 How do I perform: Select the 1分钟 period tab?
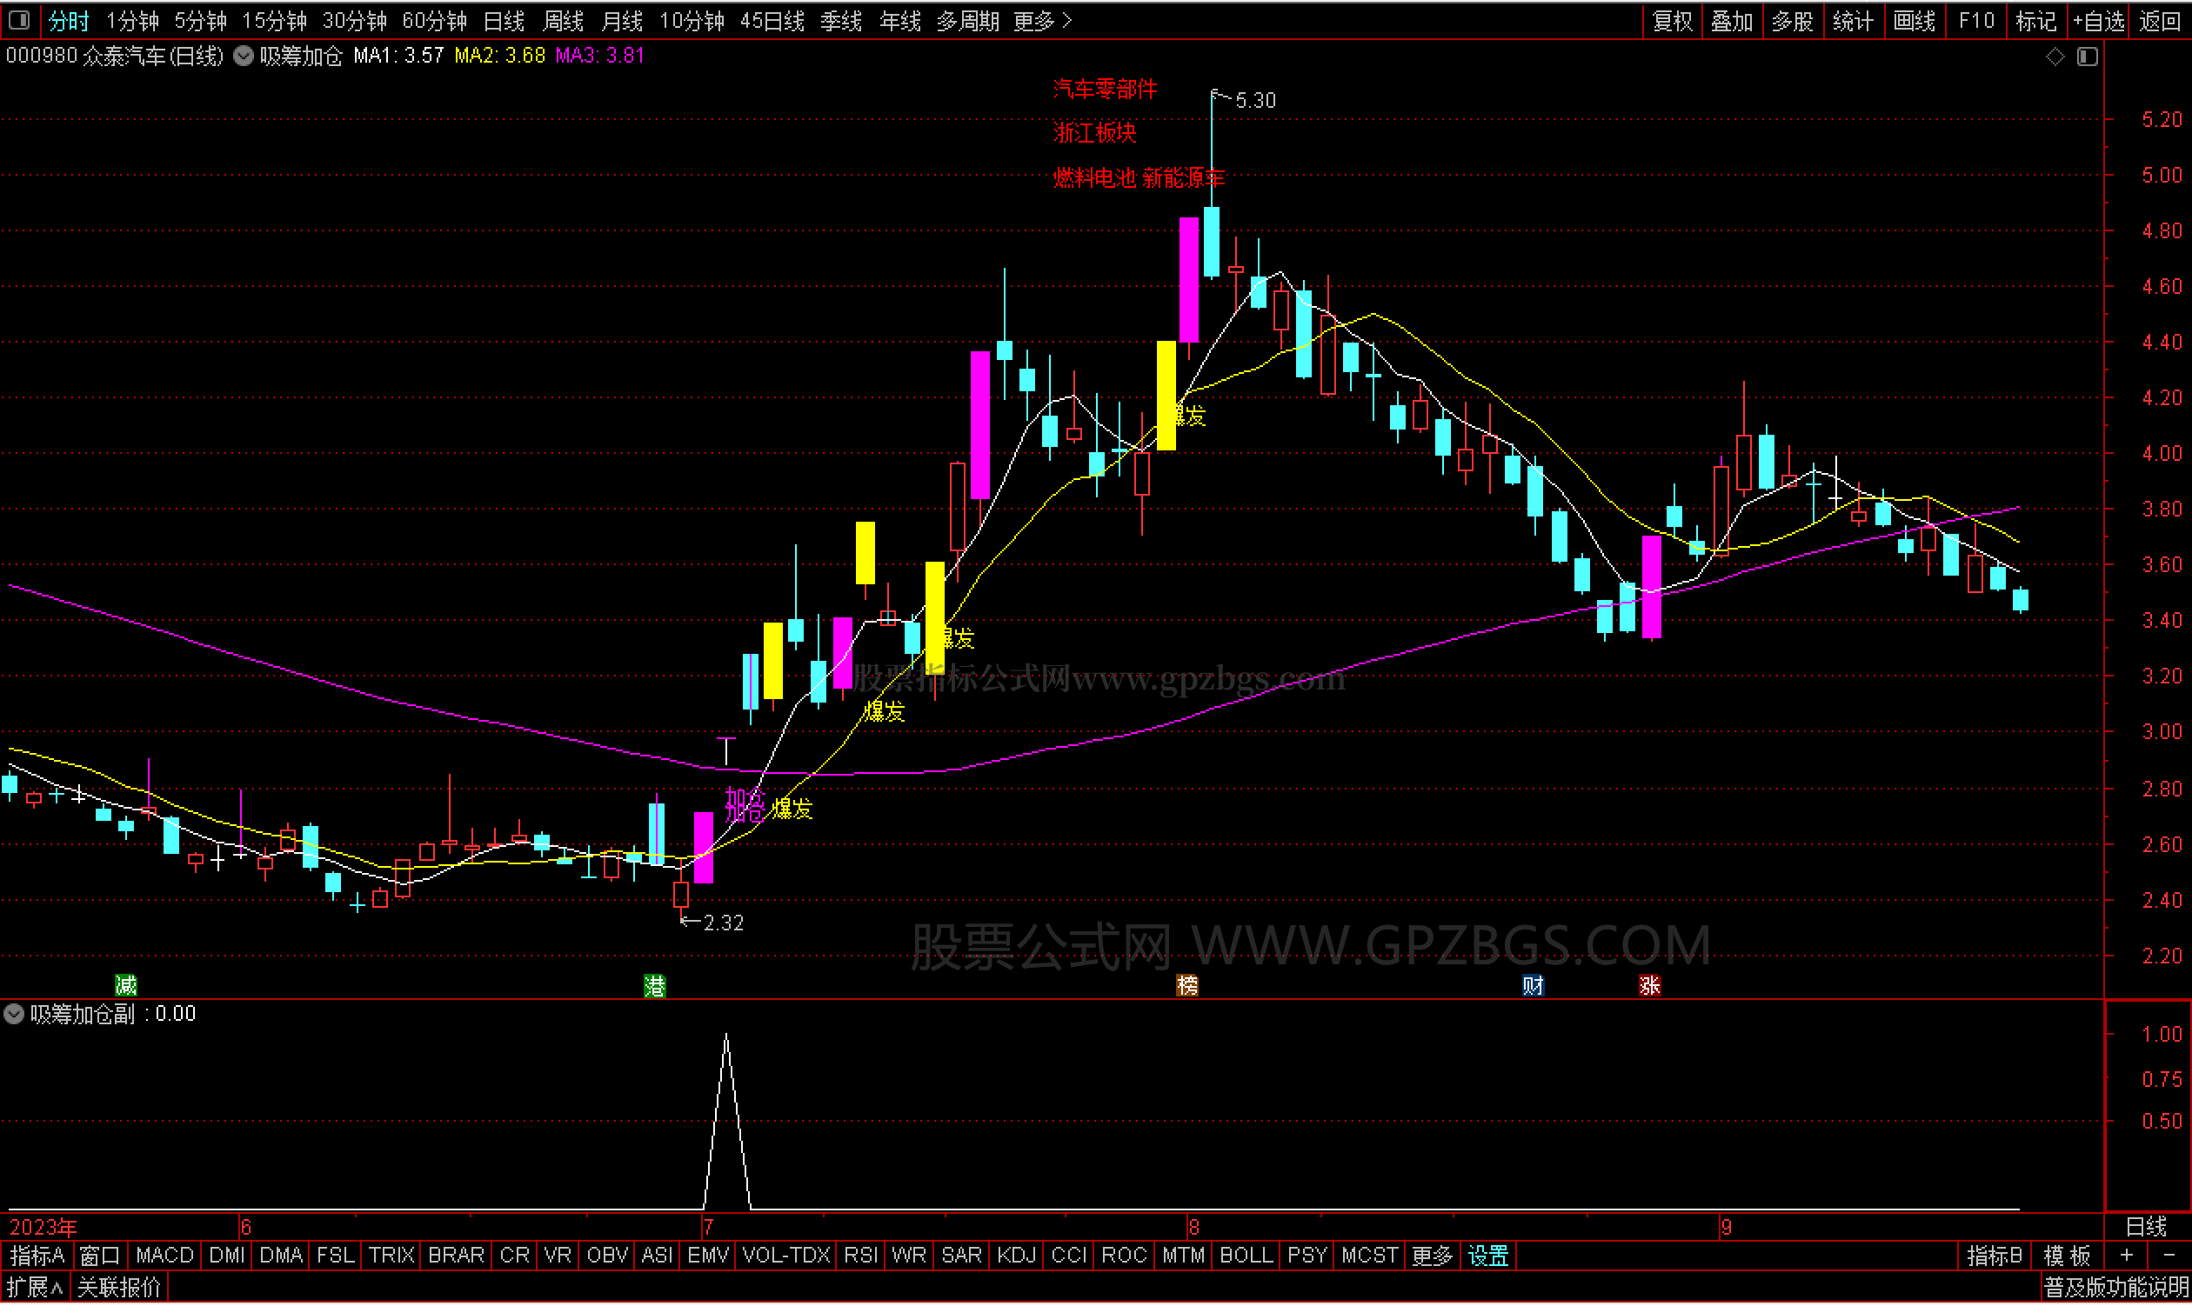[132, 20]
